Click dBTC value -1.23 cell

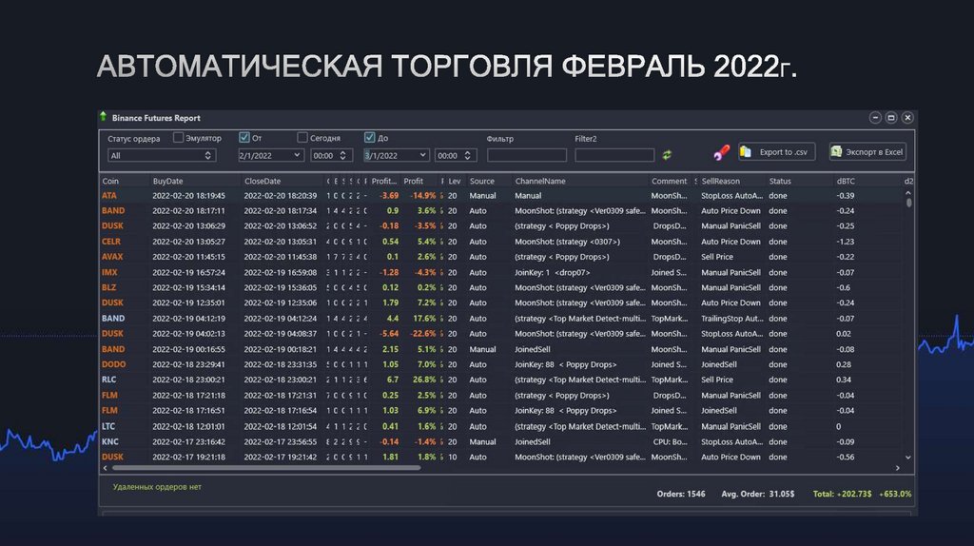[x=846, y=242]
